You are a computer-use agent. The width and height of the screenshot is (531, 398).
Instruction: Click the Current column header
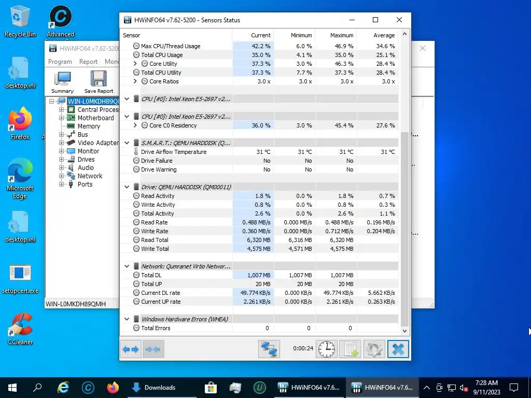pos(253,35)
